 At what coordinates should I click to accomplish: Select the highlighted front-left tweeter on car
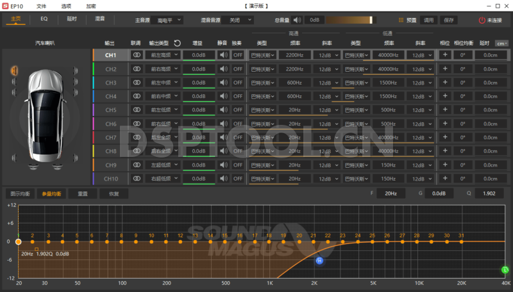[x=14, y=70]
